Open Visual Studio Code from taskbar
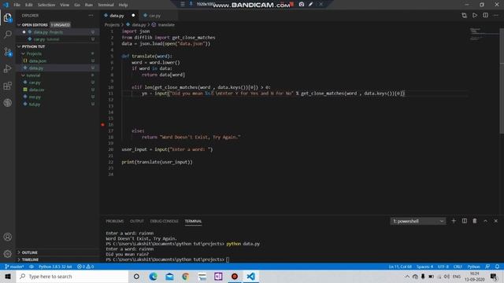Image resolution: width=504 pixels, height=283 pixels. pos(251,276)
